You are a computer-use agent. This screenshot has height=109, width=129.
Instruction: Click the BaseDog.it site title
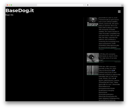click(20, 11)
